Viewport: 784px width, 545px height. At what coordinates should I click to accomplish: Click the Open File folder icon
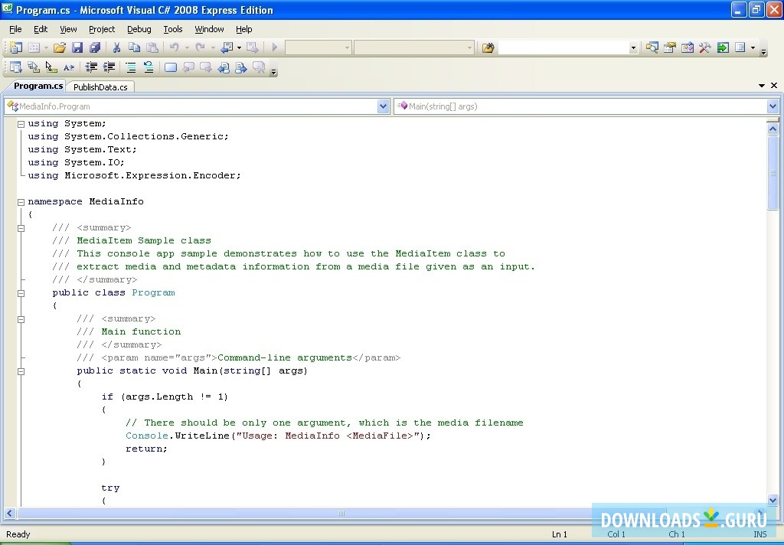[x=59, y=47]
